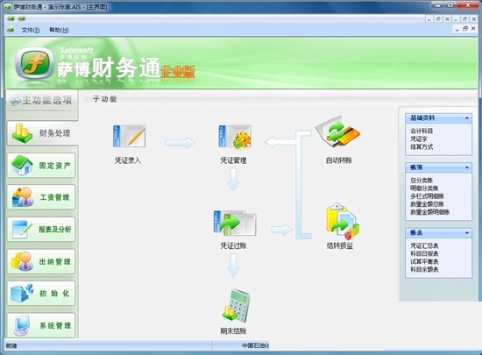Open the 凭证管理 voucher management icon
Image resolution: width=482 pixels, height=355 pixels.
(235, 136)
